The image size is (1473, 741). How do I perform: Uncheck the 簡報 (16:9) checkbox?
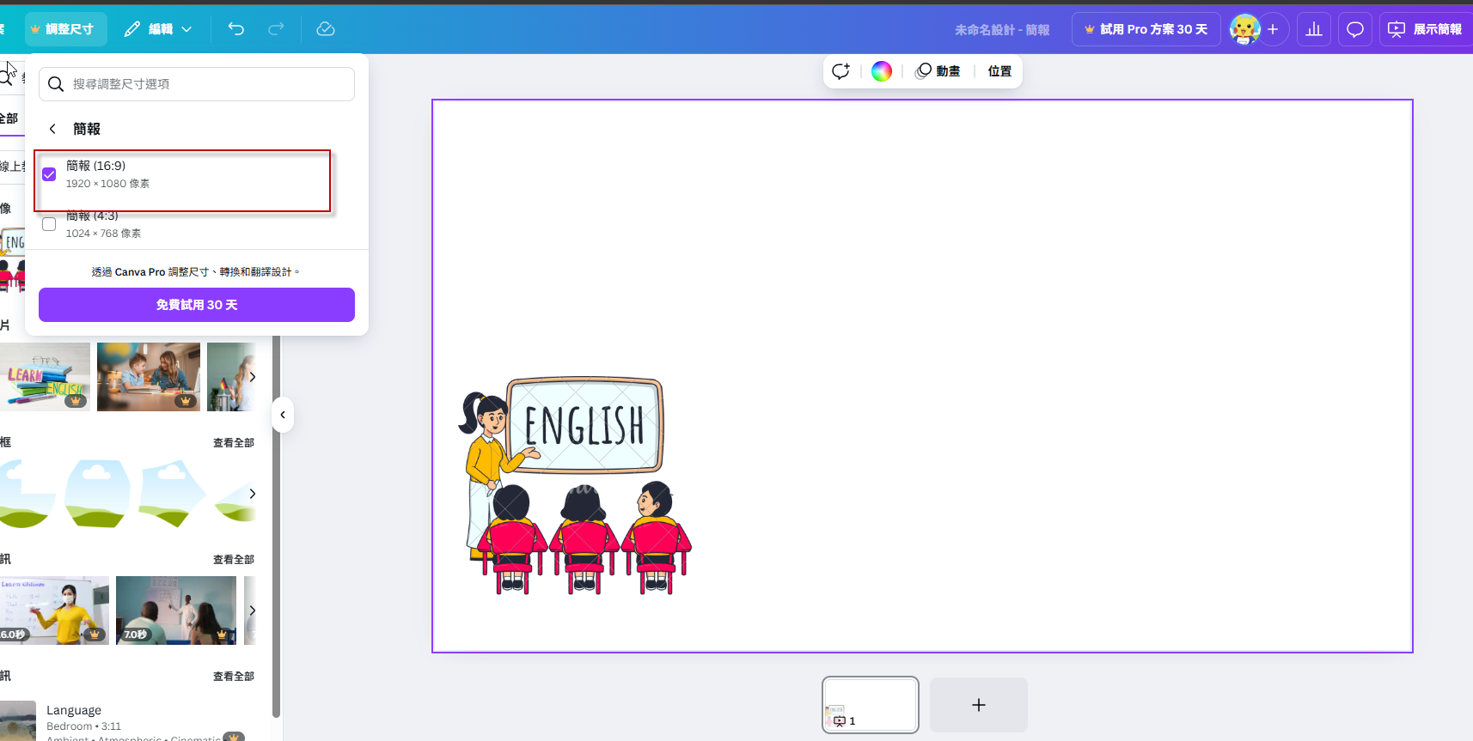tap(50, 174)
